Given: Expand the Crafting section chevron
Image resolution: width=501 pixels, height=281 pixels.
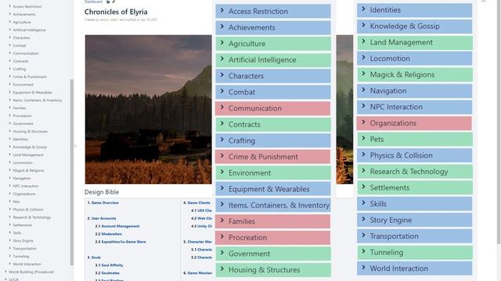Looking at the screenshot, I should (x=222, y=140).
